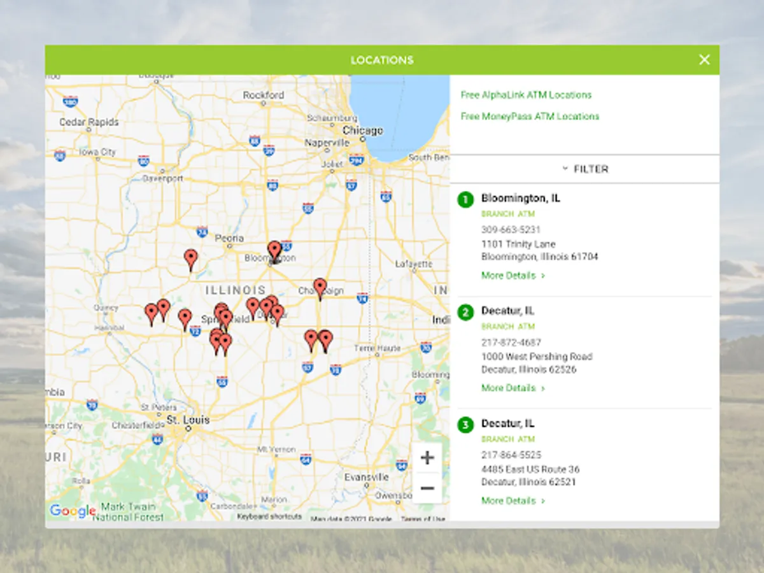
Task: Click the Decatur, IL title above 217-864-5525
Action: click(x=507, y=423)
